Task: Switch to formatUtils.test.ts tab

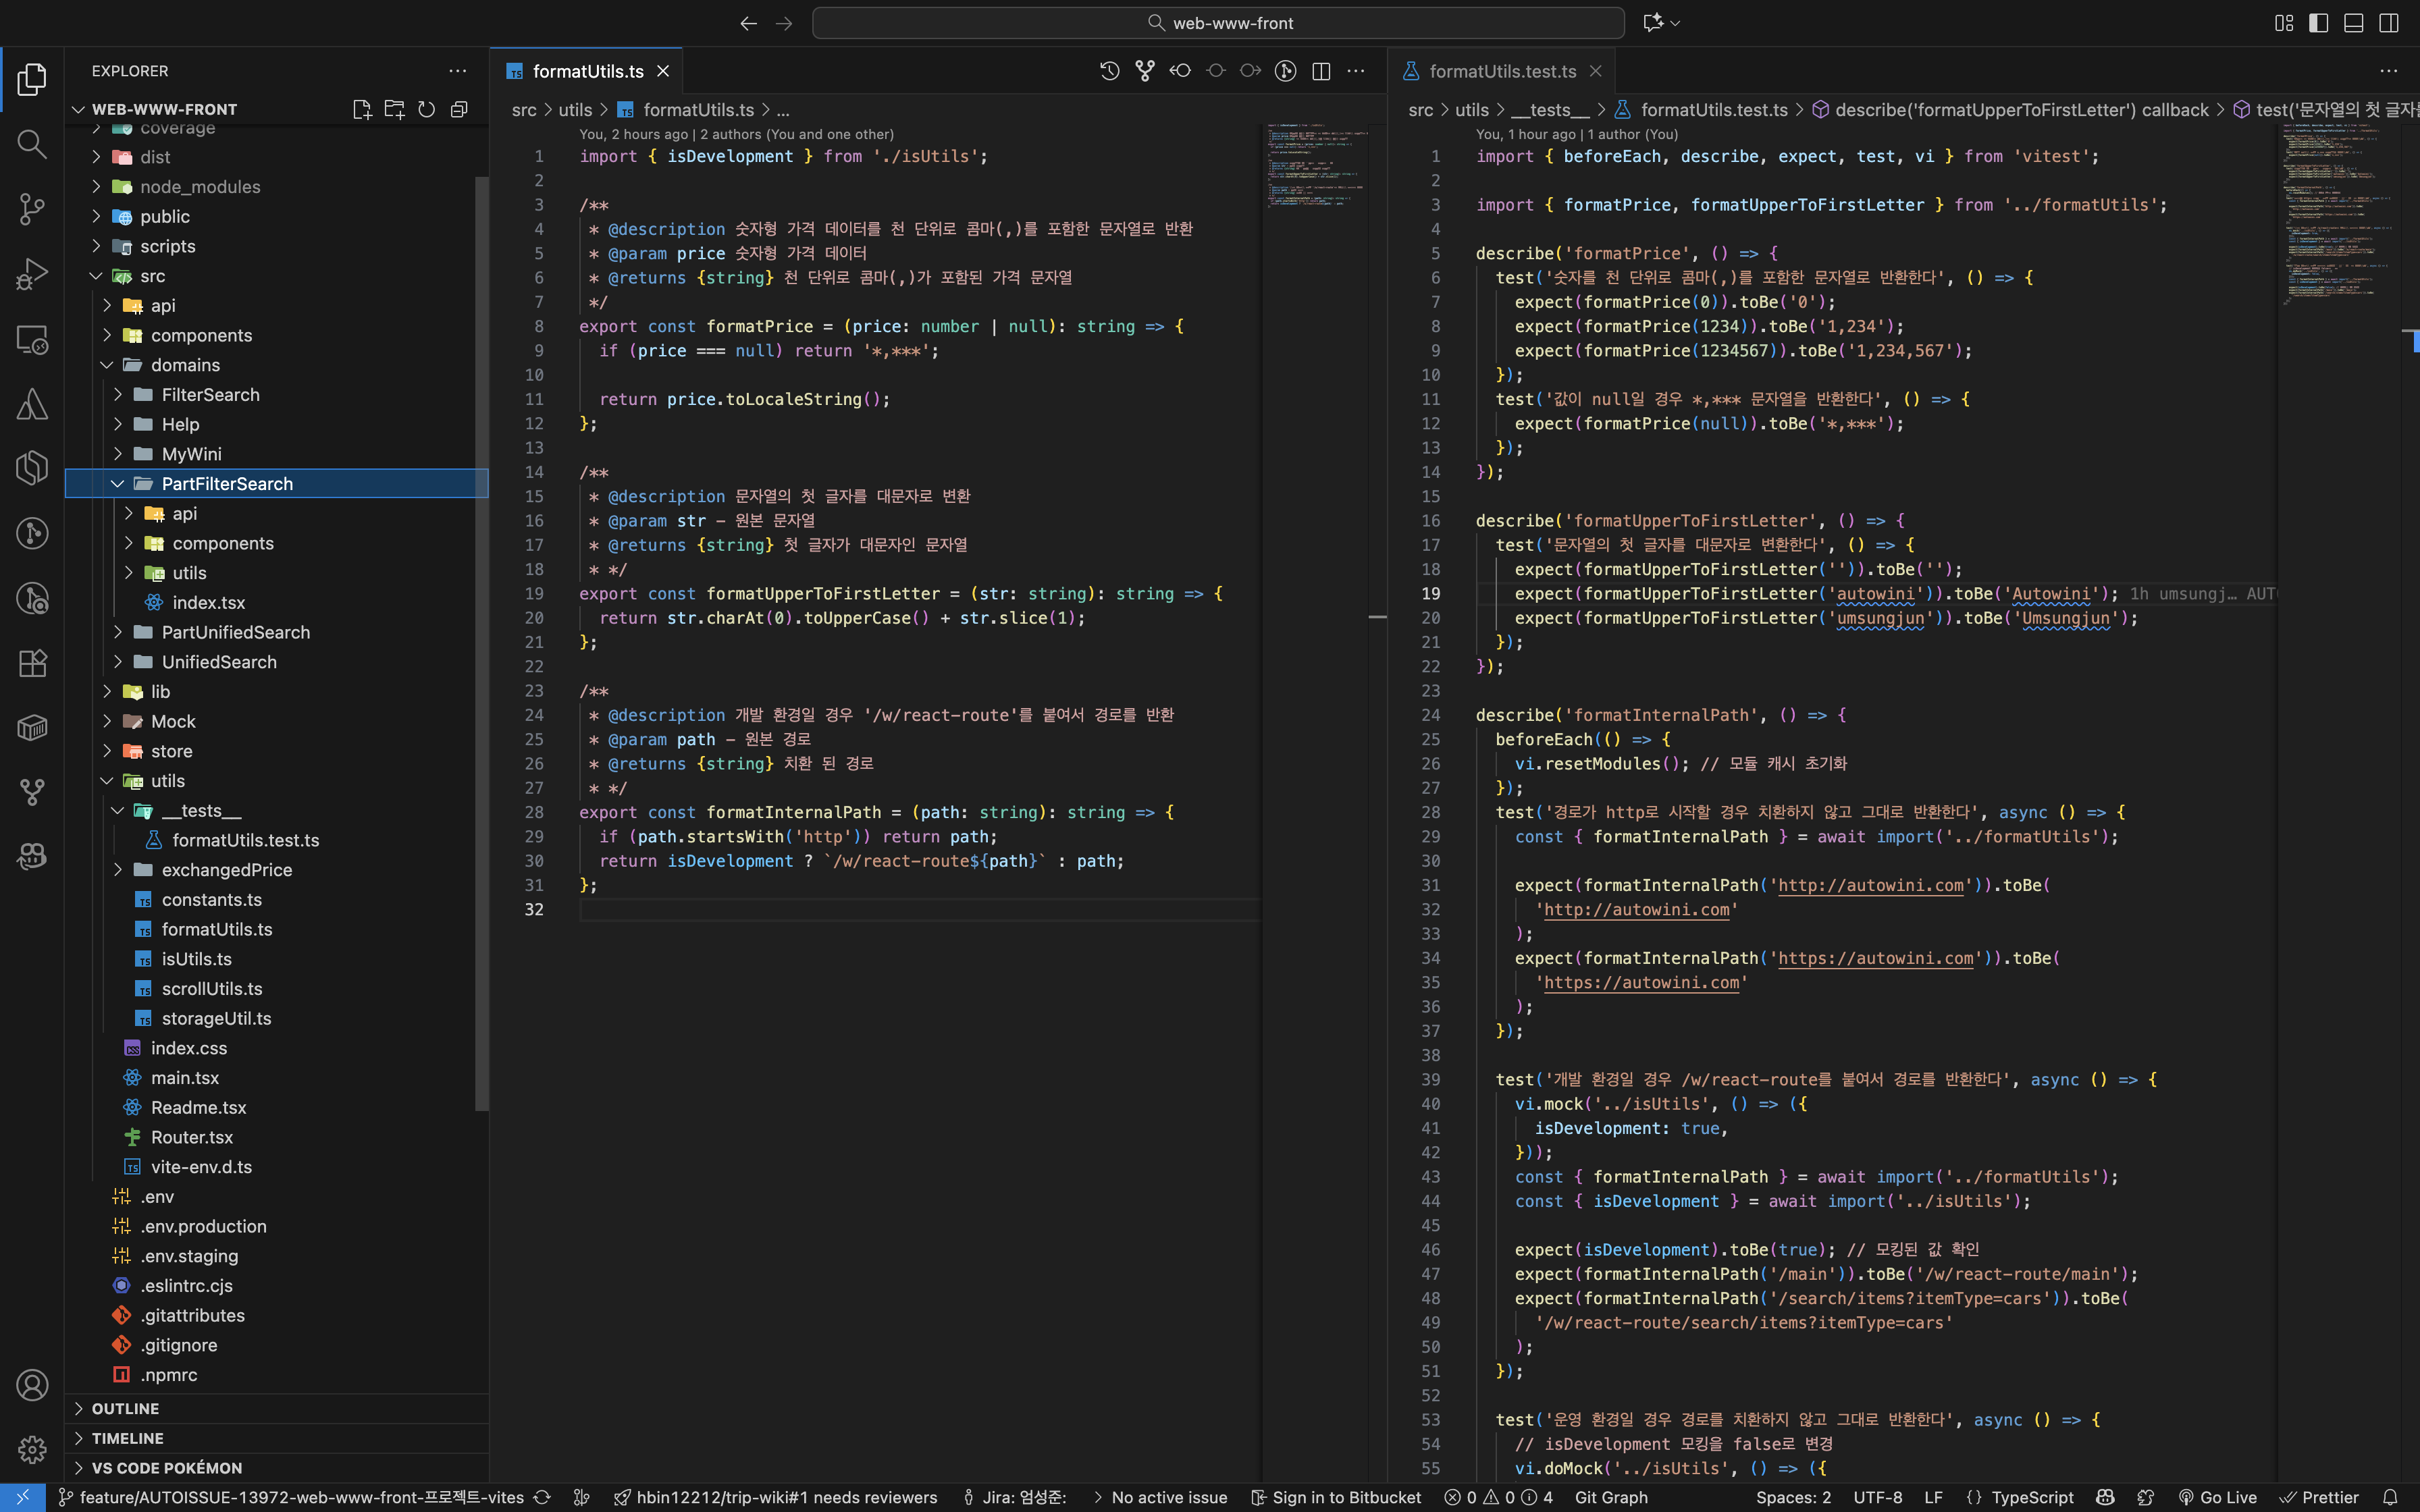Action: [1502, 71]
